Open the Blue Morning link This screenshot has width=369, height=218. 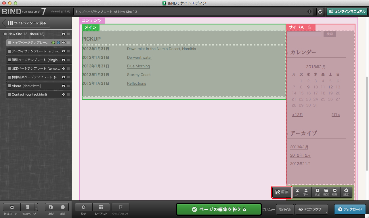(138, 66)
